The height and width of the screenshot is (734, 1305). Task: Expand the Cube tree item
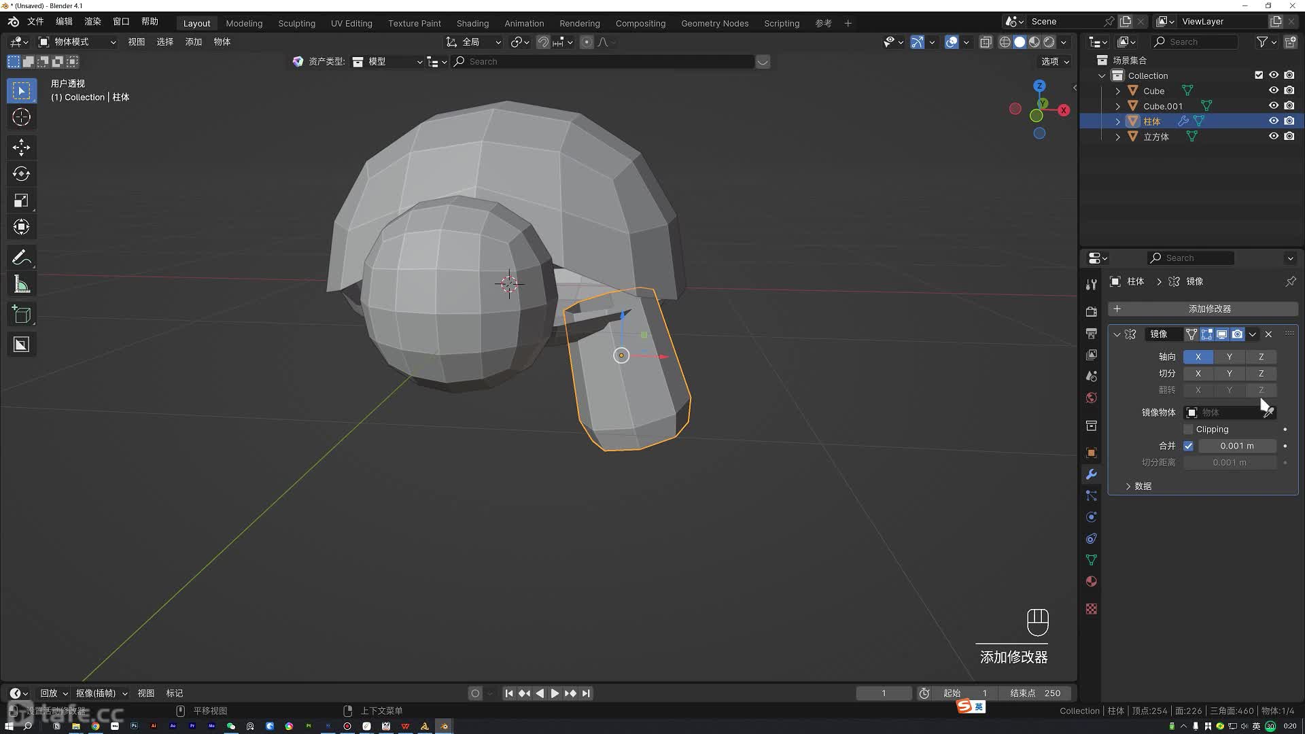(1117, 91)
